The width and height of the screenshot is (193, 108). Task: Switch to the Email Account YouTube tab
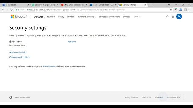tap(74, 5)
